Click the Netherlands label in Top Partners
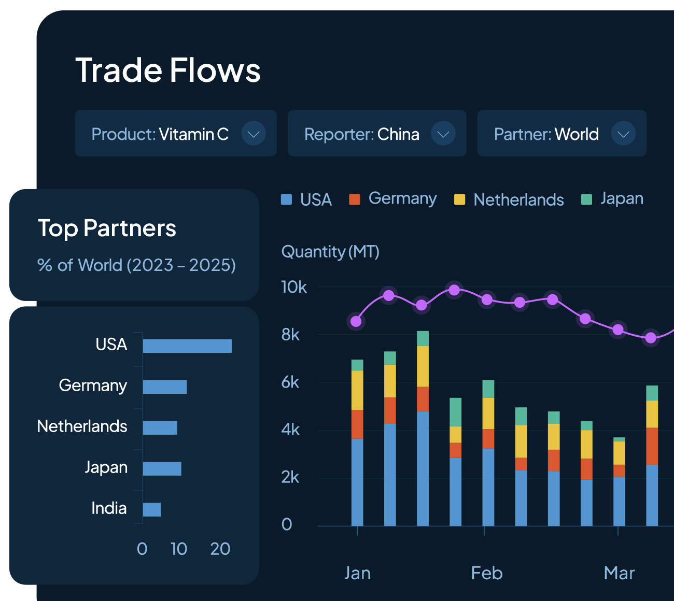Viewport: 674px width, 601px height. point(82,426)
